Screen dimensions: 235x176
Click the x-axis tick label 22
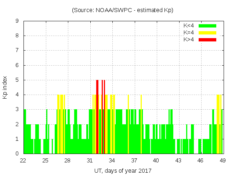[23, 161]
